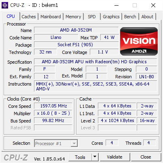Click the empty Level 3 cache field
The width and height of the screenshot is (163, 163).
click(117, 128)
